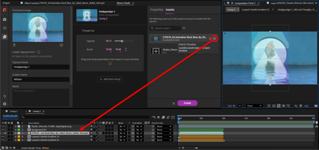This screenshot has height=150, width=319.
Task: Click Add New Group button
Action: [x=110, y=79]
